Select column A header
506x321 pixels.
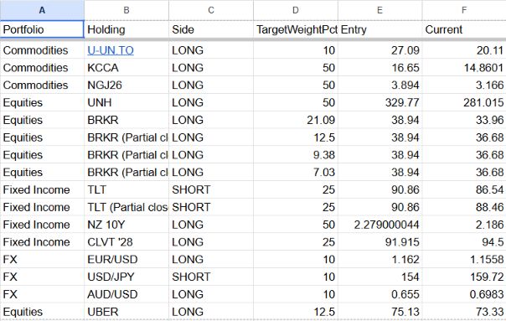tap(42, 10)
